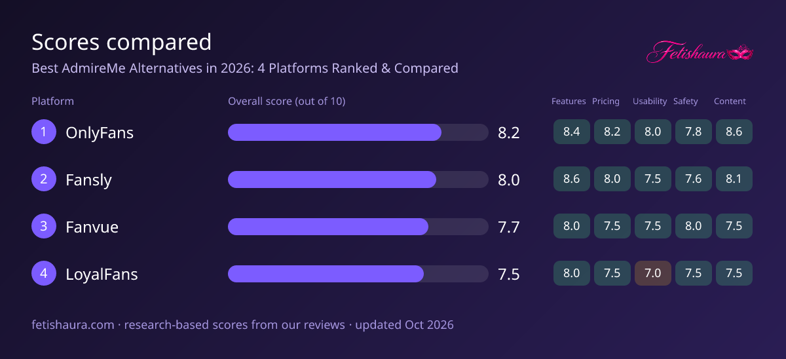
Task: Click Fanvue Pricing score 7.5
Action: point(612,226)
